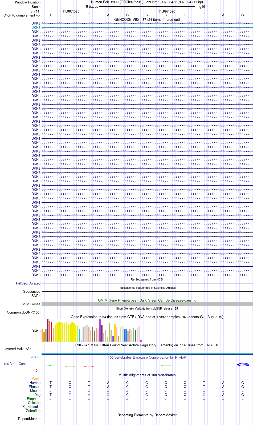Screen dimensions: 253x425
Task: Click the 'RefSeq Curated' track label
Action: [x=28, y=283]
